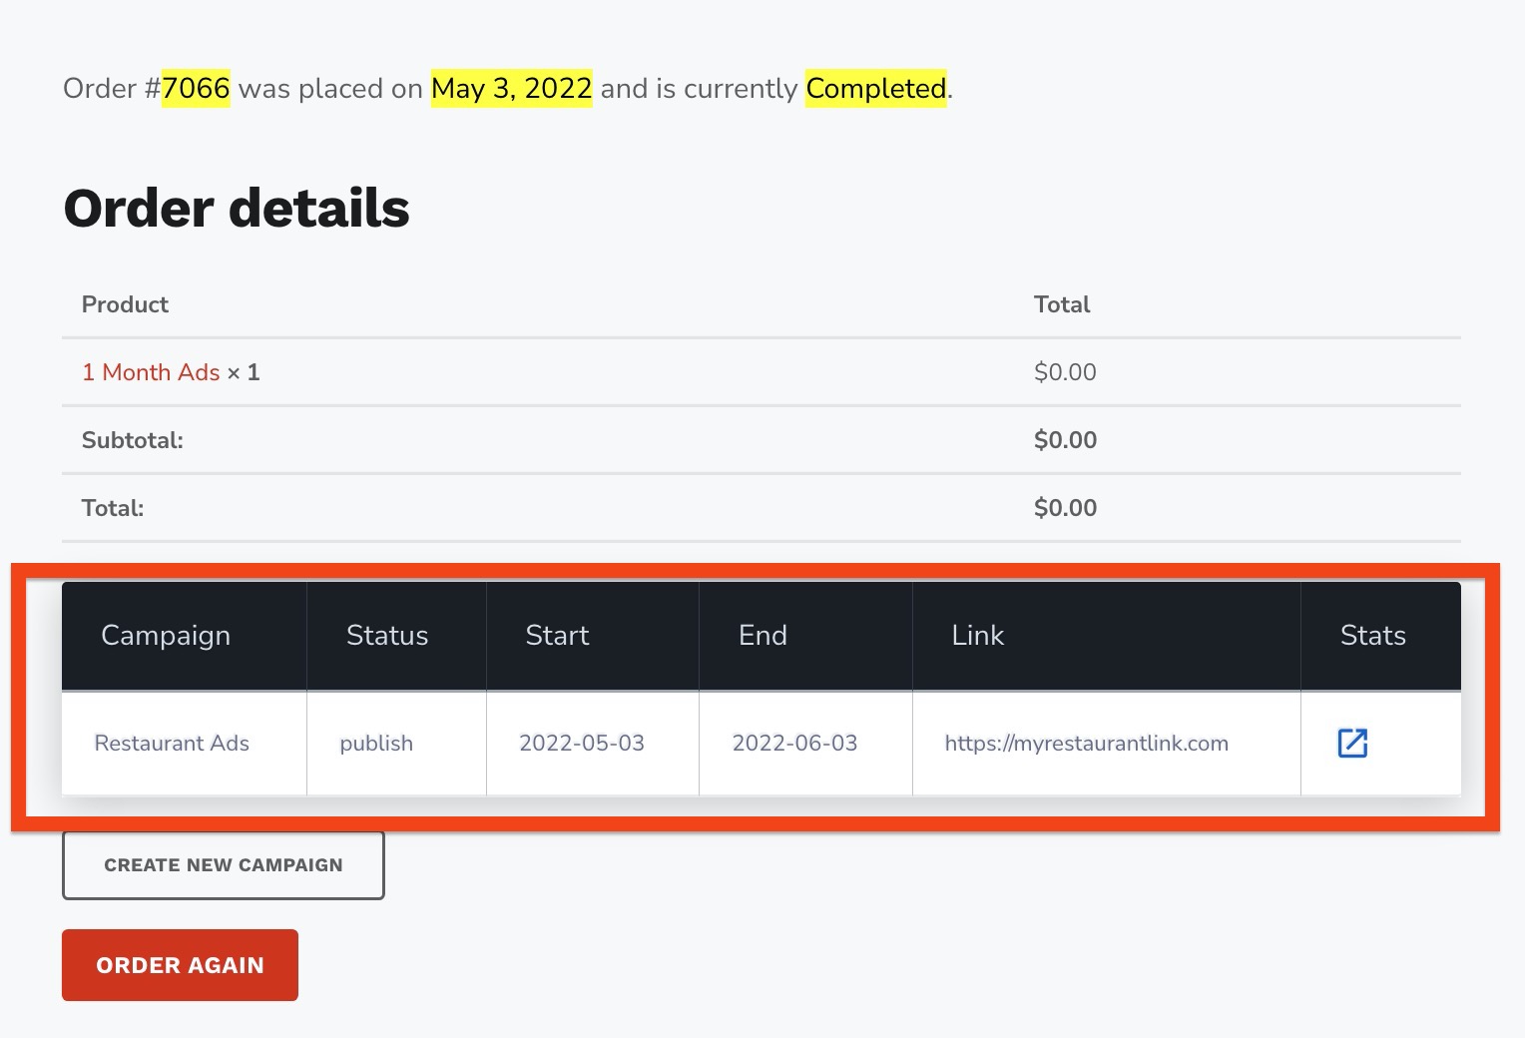Open the 1 Month Ads product link

pos(151,372)
